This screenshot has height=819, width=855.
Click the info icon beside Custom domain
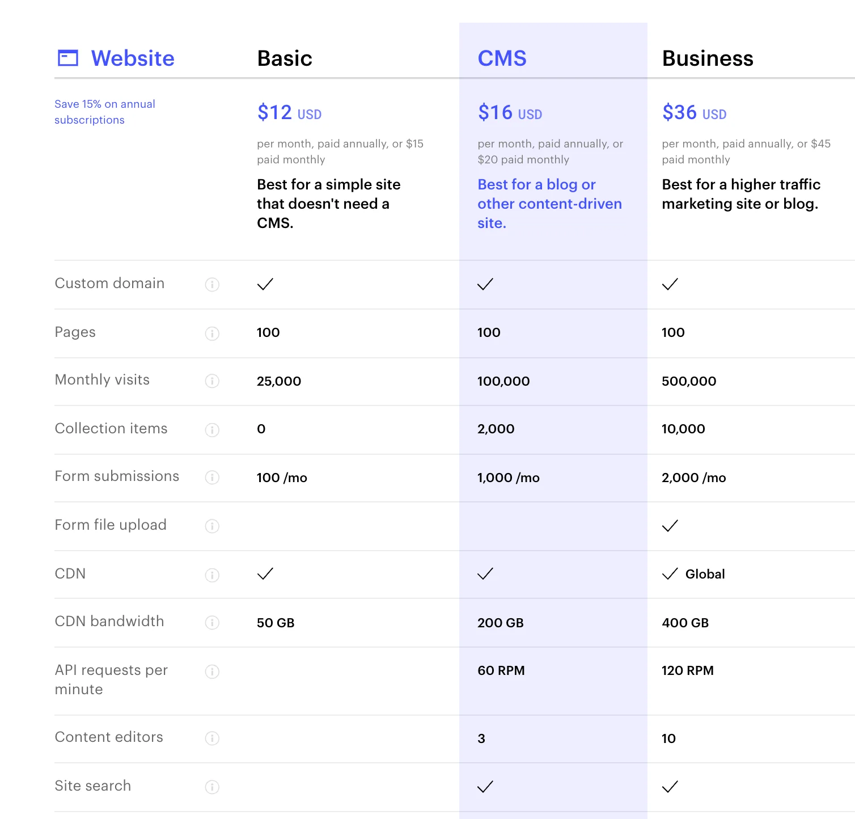tap(212, 284)
